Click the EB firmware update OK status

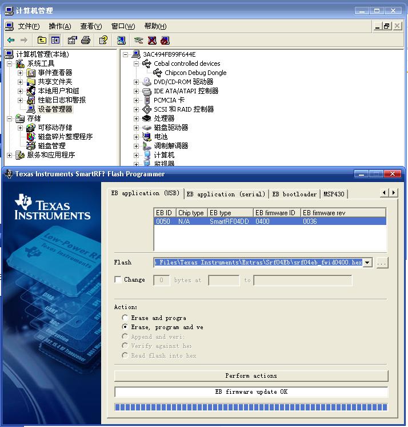251,392
